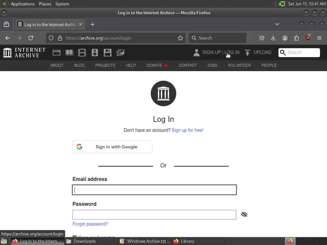Click the Archive site Search box
Image resolution: width=327 pixels, height=245 pixels.
click(299, 53)
